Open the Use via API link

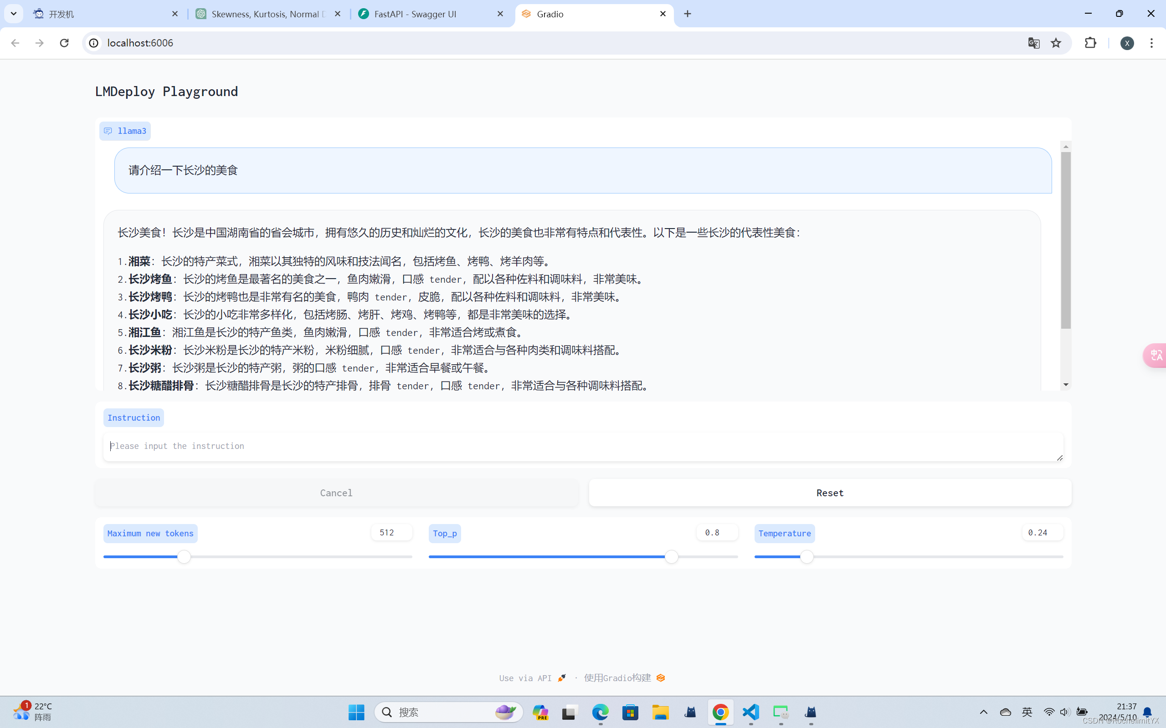(x=532, y=678)
